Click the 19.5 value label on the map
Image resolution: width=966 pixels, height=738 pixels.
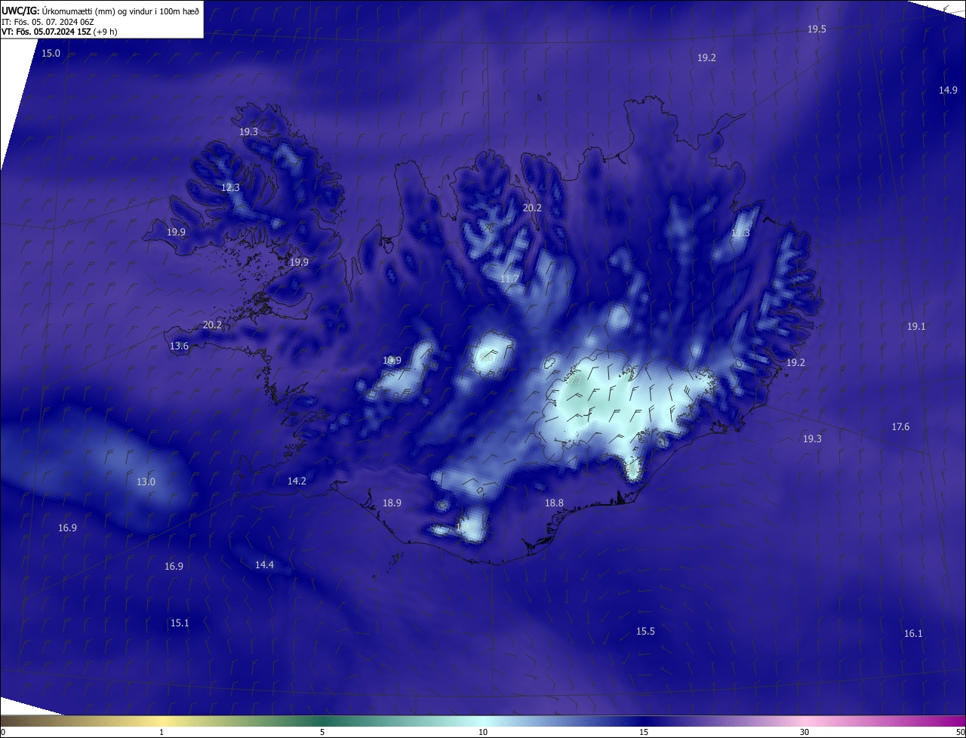point(817,29)
